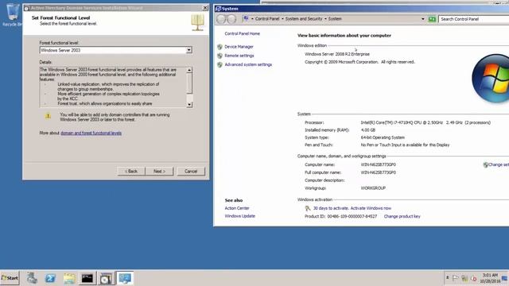Click 64-bit Operating System value
509x286 pixels.
(382, 137)
